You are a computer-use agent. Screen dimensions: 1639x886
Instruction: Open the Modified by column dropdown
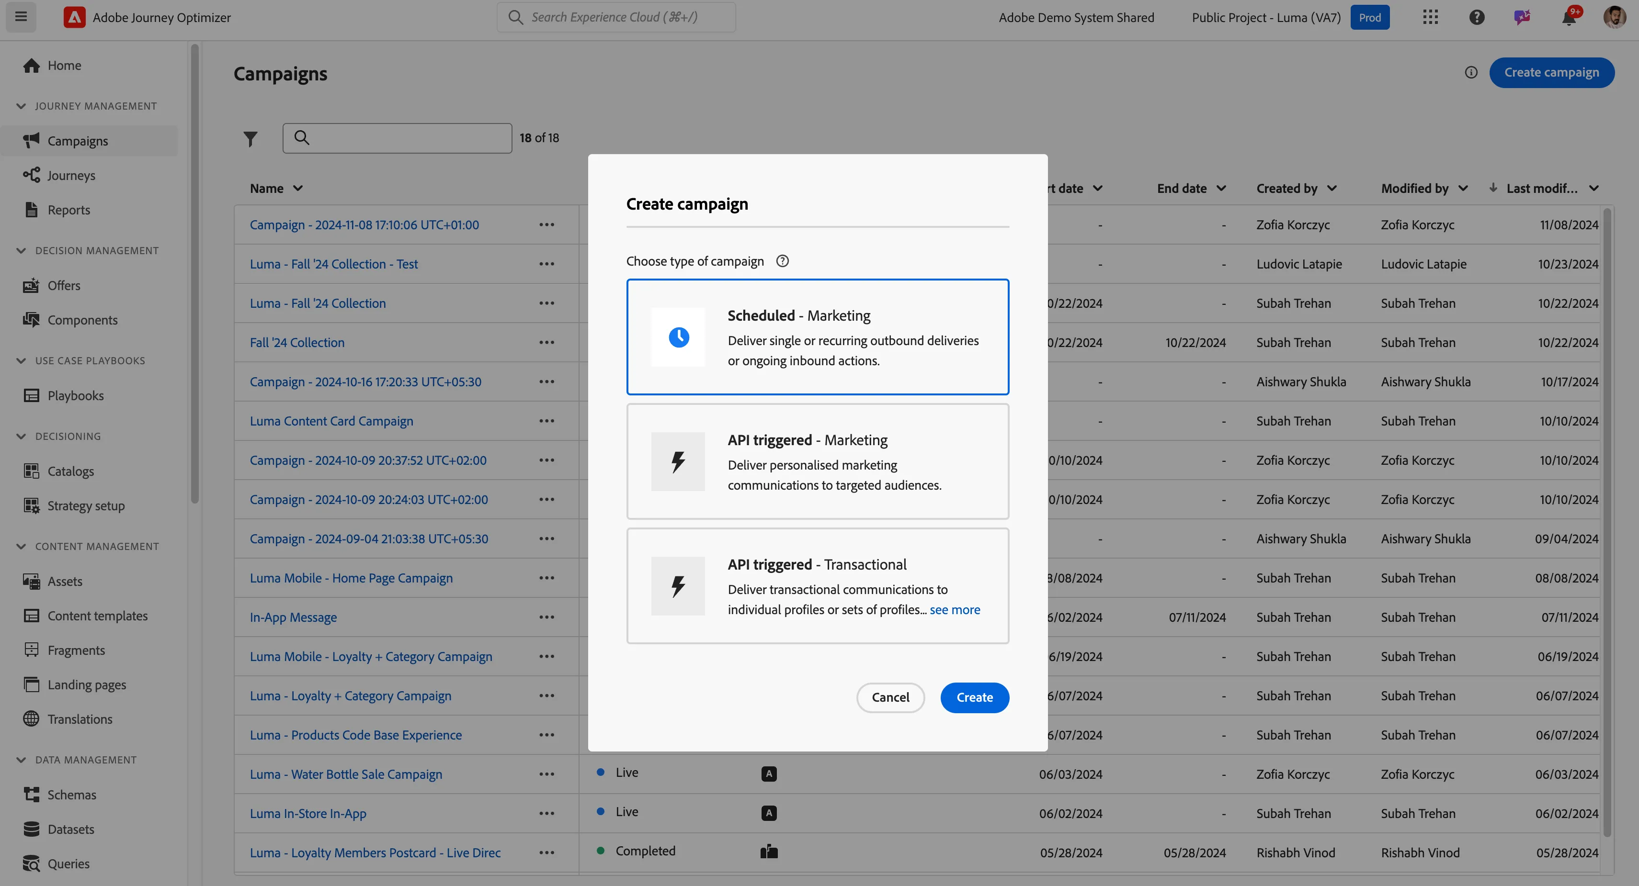pos(1463,188)
